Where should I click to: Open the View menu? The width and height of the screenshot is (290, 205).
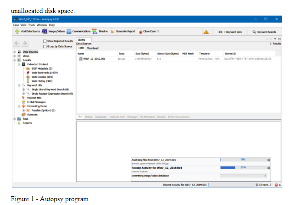click(x=23, y=25)
